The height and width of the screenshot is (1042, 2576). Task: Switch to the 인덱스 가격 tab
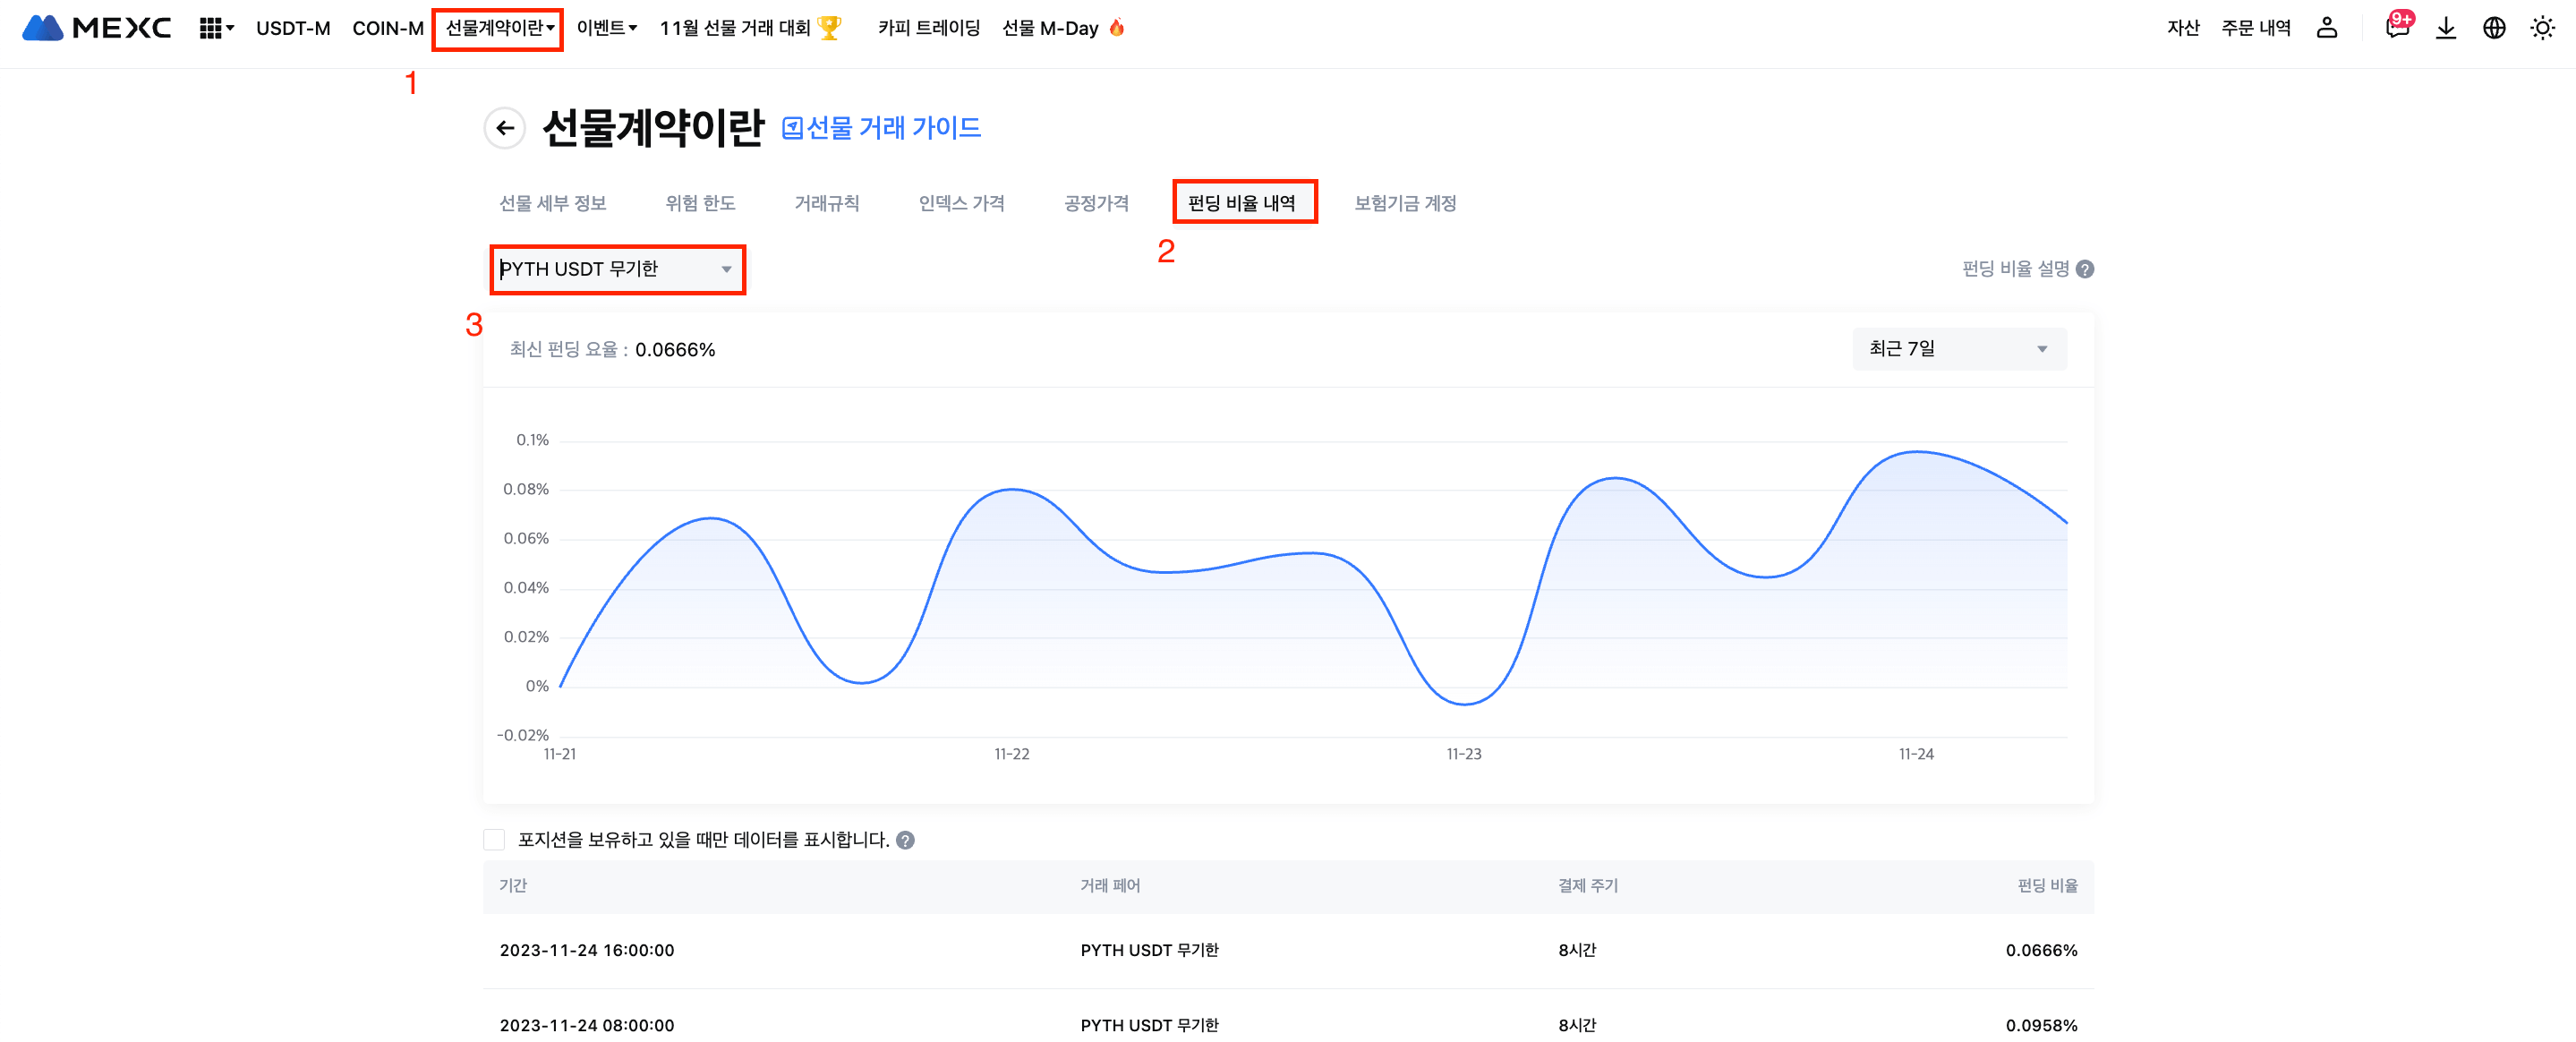coord(960,203)
